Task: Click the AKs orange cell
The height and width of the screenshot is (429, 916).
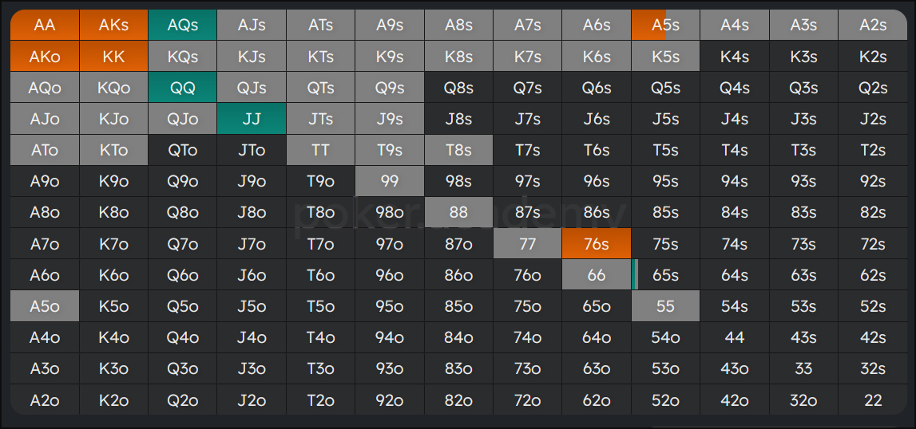Action: (114, 25)
